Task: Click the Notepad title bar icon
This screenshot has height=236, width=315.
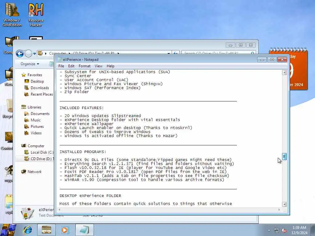Action: click(x=59, y=59)
